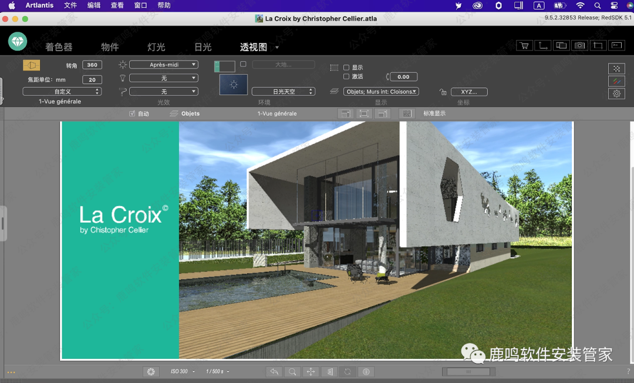Click the camera render icon in top toolbar
The width and height of the screenshot is (634, 383).
579,45
